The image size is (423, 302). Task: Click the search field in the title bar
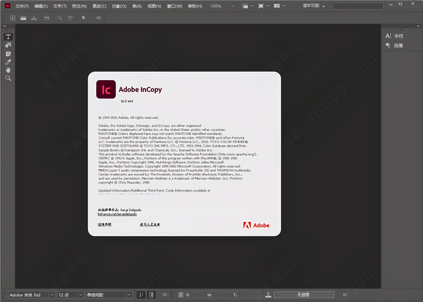point(358,6)
